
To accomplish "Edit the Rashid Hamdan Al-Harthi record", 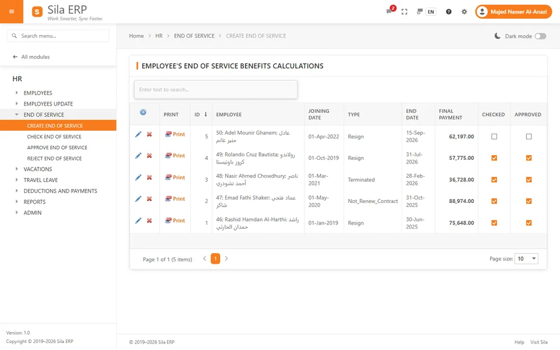I will (x=138, y=220).
